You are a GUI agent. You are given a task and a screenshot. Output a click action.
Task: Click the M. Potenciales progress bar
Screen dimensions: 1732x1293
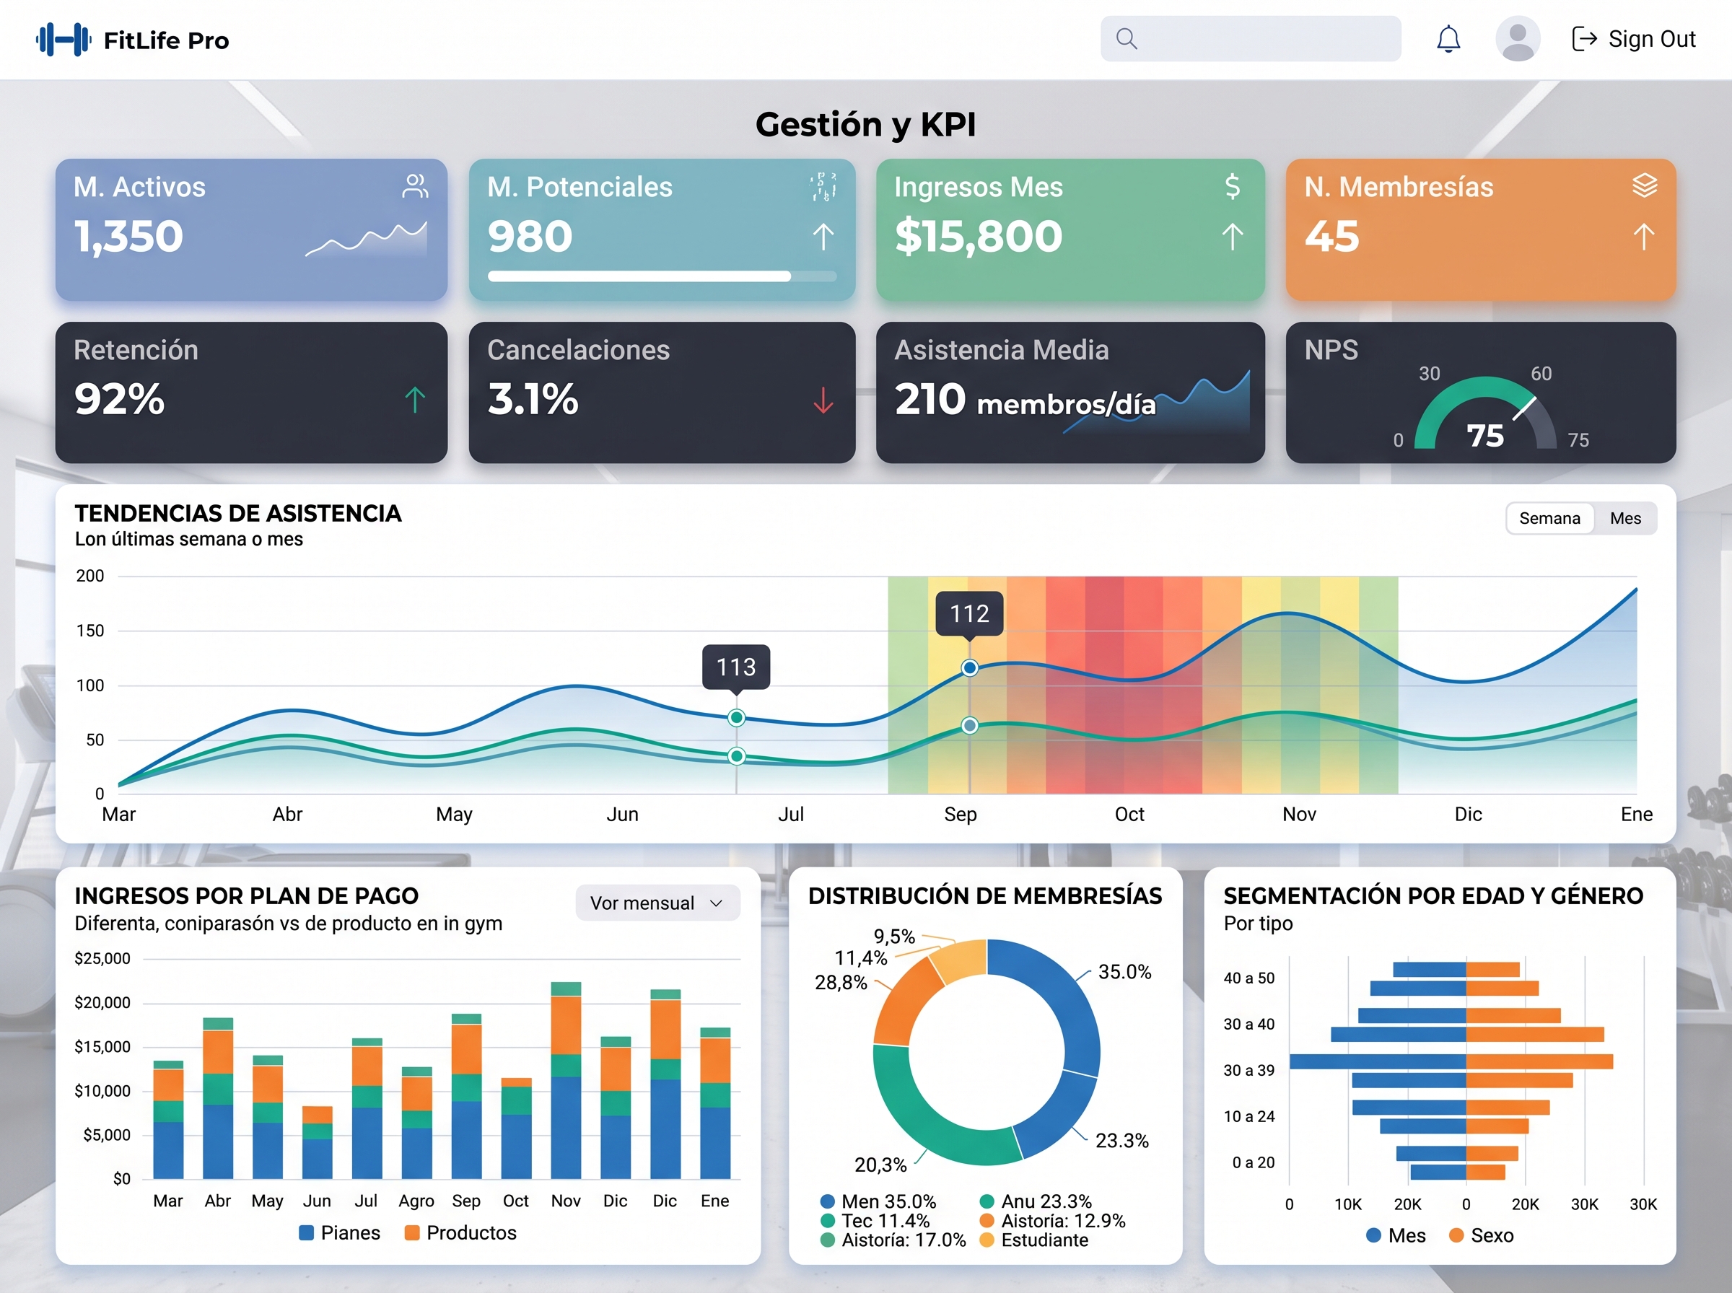[662, 276]
